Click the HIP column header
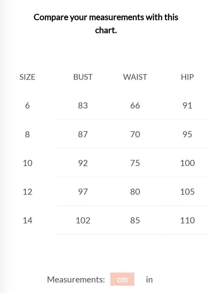This screenshot has width=209, height=294. pyautogui.click(x=187, y=77)
